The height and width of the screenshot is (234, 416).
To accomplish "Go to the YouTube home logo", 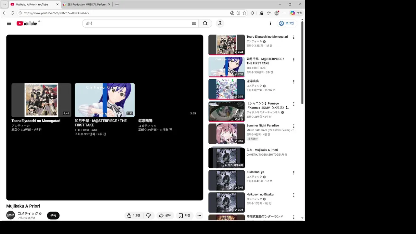I will [27, 23].
